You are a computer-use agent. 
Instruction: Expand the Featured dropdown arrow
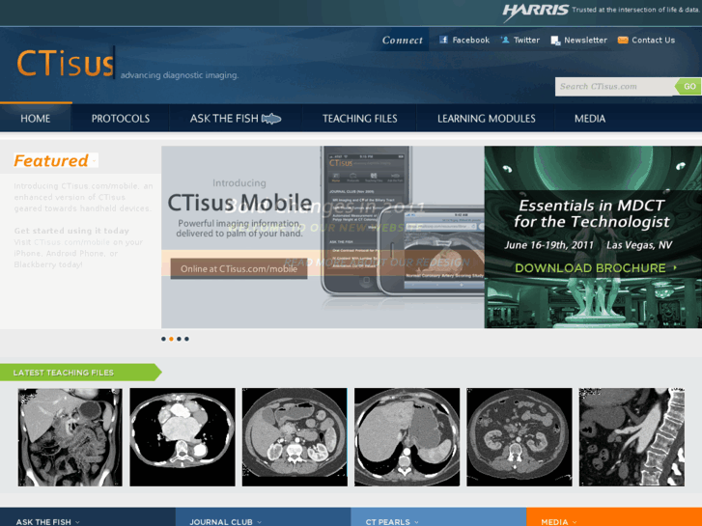(x=94, y=161)
